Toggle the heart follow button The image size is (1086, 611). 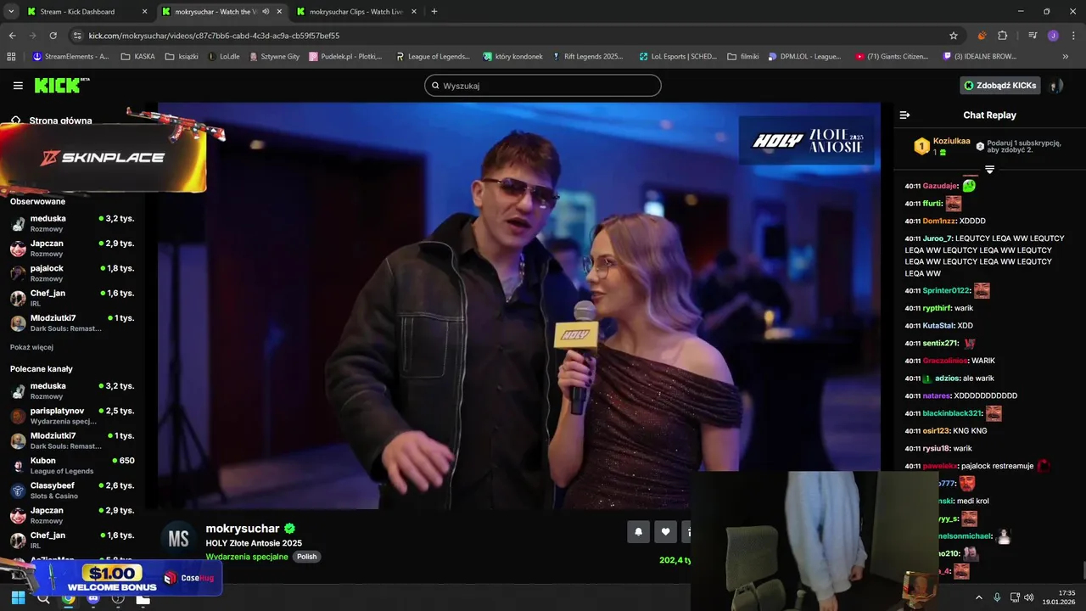click(665, 532)
